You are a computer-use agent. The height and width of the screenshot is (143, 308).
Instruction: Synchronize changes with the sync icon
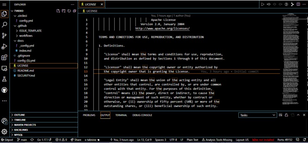[32, 140]
